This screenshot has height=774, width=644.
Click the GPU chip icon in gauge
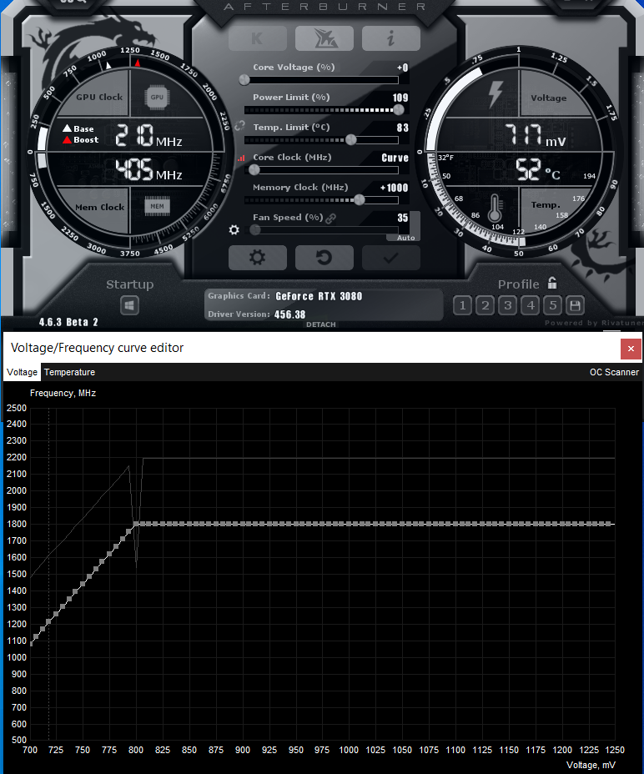coord(157,98)
